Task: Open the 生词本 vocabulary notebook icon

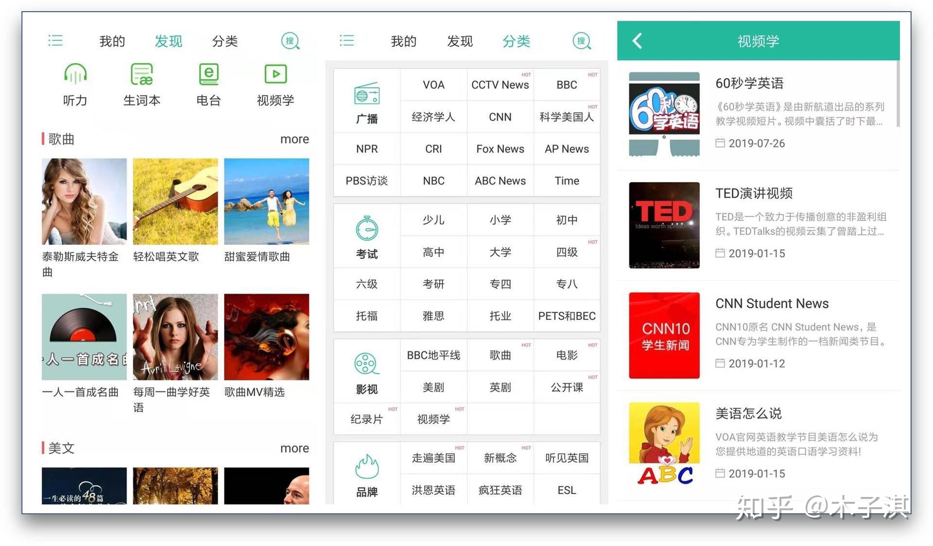Action: pyautogui.click(x=141, y=74)
